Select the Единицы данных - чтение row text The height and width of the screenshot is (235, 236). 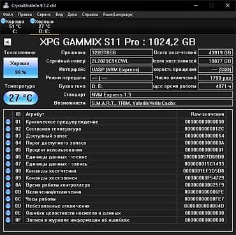[56, 157]
